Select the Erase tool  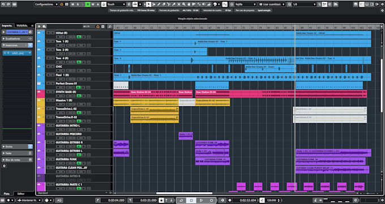point(164,4)
